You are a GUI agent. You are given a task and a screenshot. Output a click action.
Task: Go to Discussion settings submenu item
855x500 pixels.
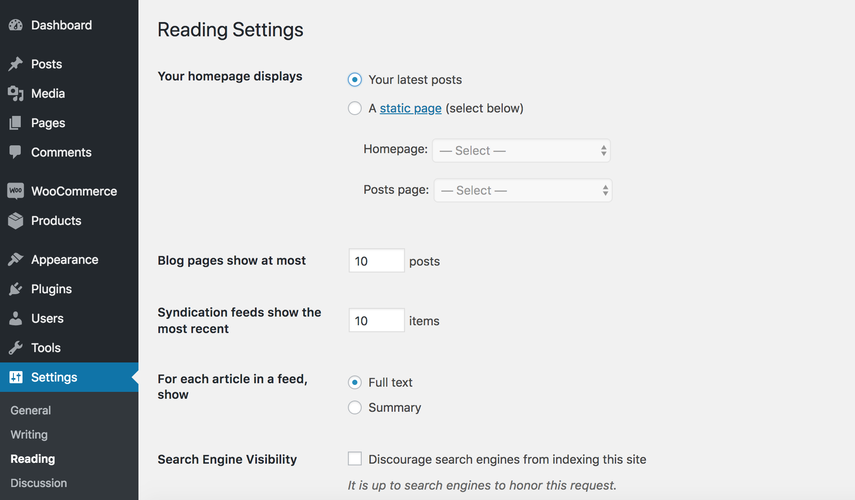(x=39, y=483)
